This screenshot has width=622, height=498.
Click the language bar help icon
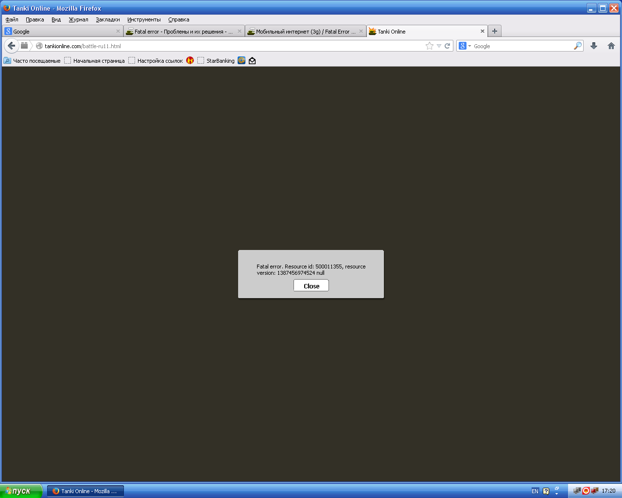tap(546, 491)
